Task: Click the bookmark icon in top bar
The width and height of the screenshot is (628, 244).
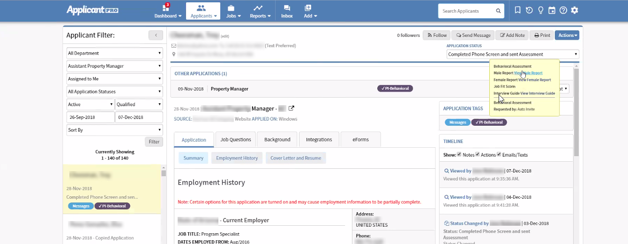Action: tap(517, 10)
